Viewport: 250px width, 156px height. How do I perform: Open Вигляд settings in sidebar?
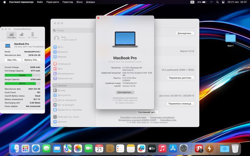73,90
